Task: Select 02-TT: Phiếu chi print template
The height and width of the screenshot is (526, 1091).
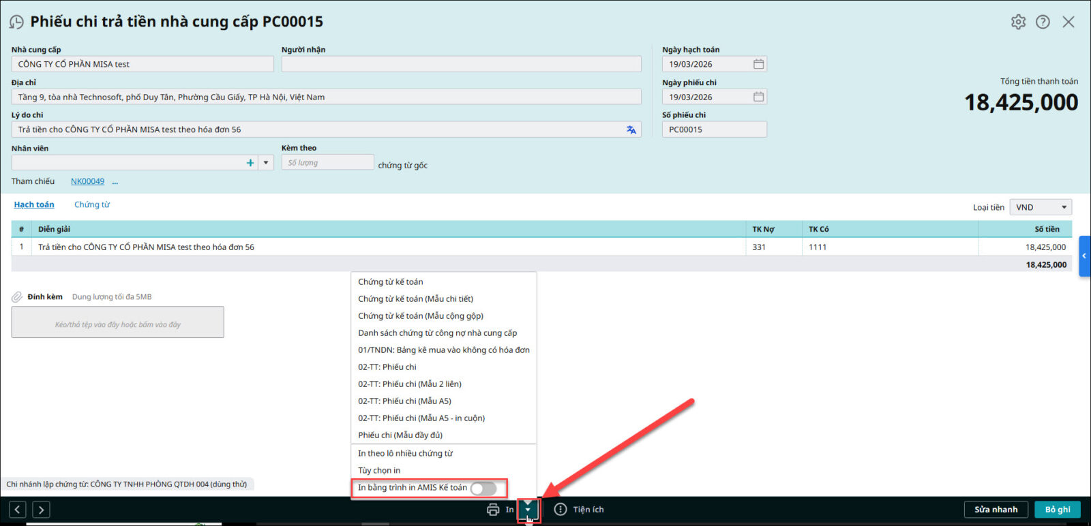Action: click(387, 367)
